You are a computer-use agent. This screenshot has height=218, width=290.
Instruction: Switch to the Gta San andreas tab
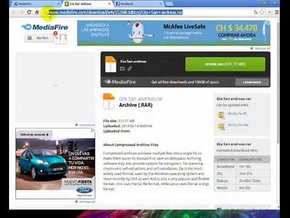pyautogui.click(x=86, y=4)
